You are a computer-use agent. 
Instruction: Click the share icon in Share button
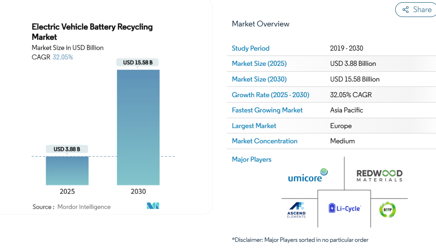pyautogui.click(x=405, y=9)
